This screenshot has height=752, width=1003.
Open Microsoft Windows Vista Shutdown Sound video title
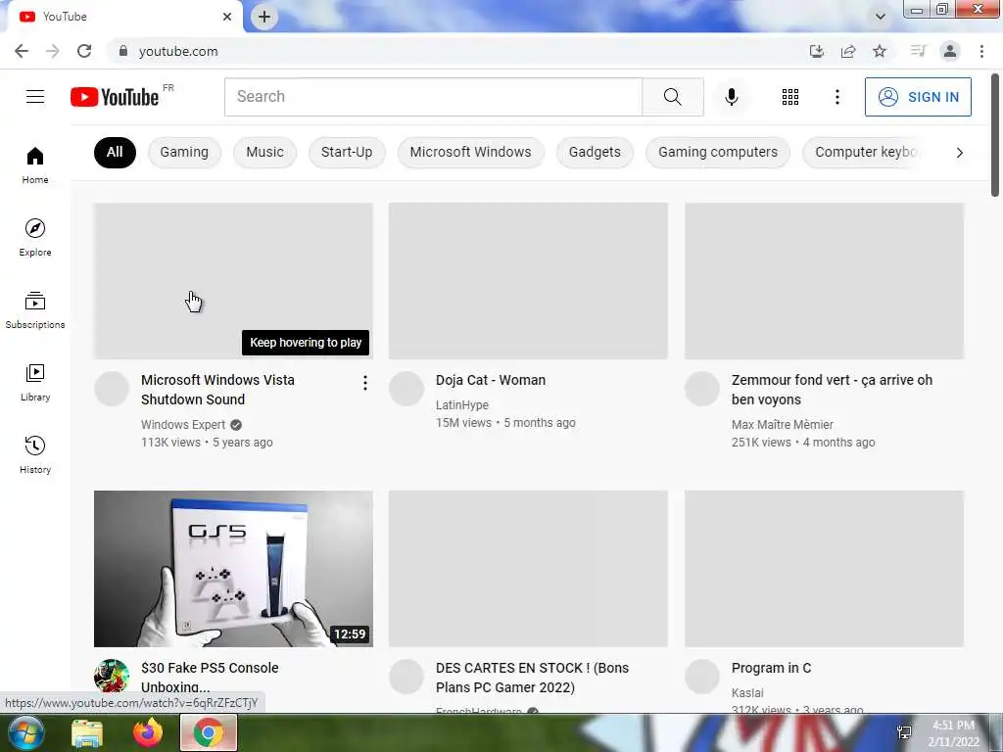218,390
